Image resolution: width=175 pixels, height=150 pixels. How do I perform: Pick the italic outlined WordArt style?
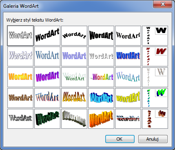click(x=20, y=56)
